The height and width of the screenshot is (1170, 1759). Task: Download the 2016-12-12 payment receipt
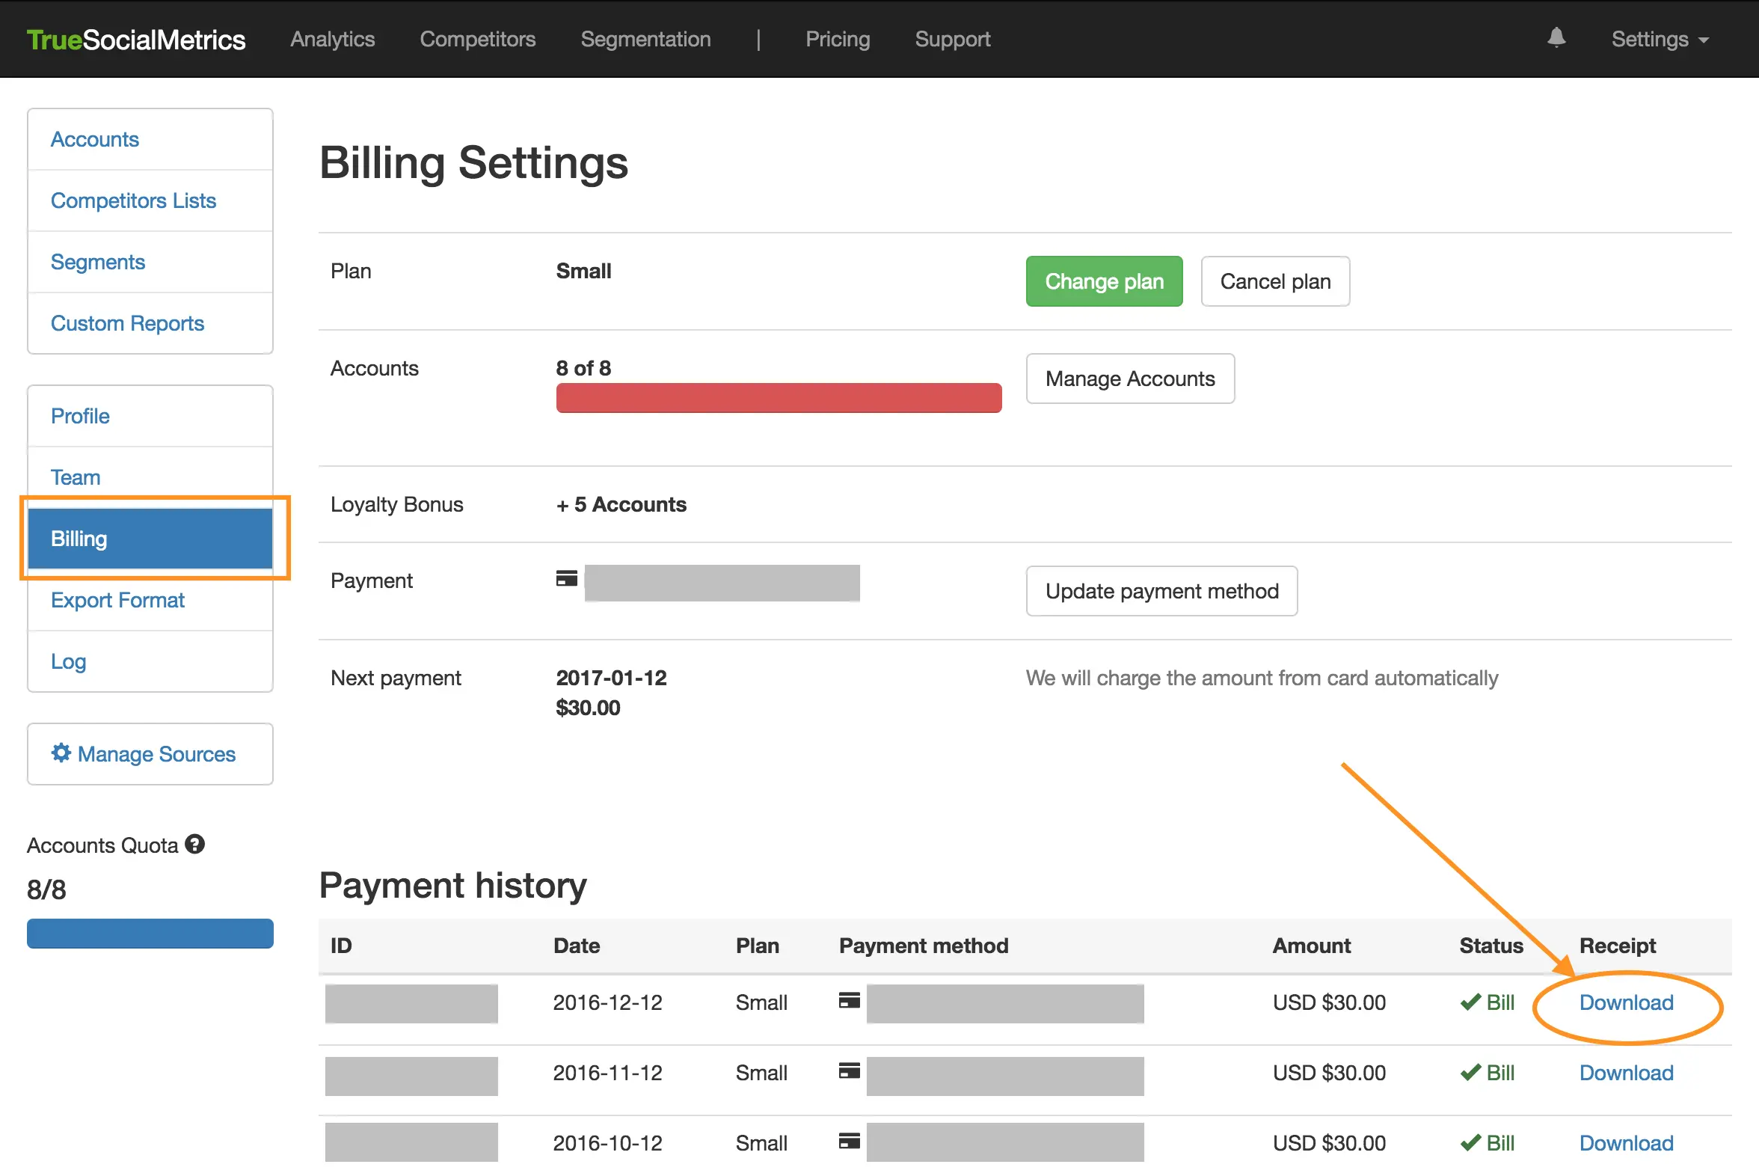(1626, 1002)
